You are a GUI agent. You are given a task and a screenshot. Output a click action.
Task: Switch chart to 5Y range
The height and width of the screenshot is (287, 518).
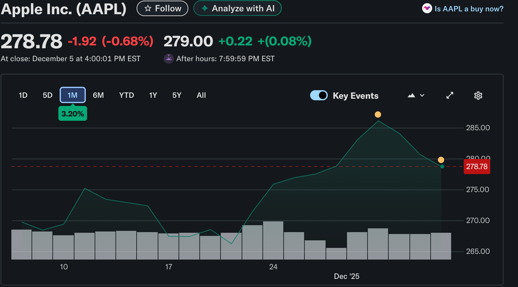coord(177,95)
